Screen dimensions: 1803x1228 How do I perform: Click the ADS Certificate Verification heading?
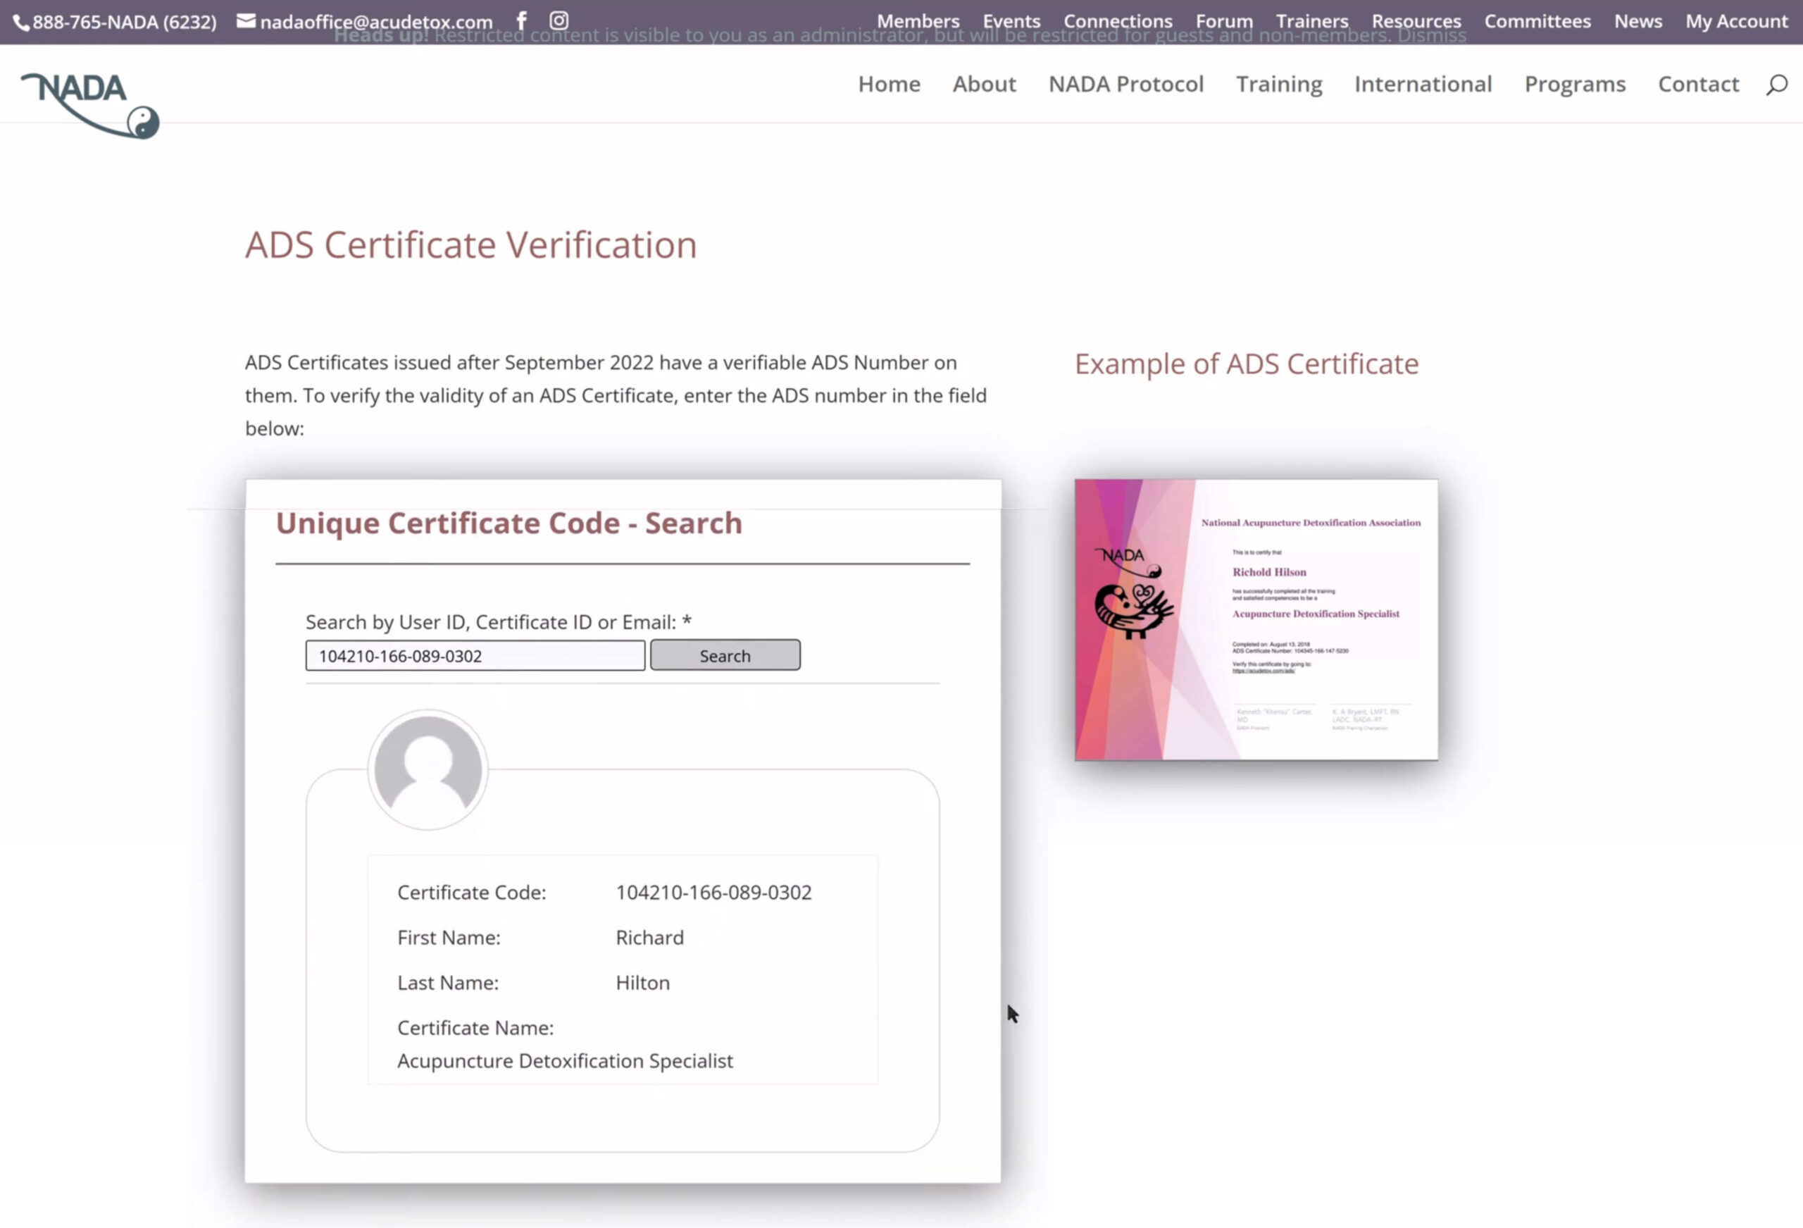471,245
